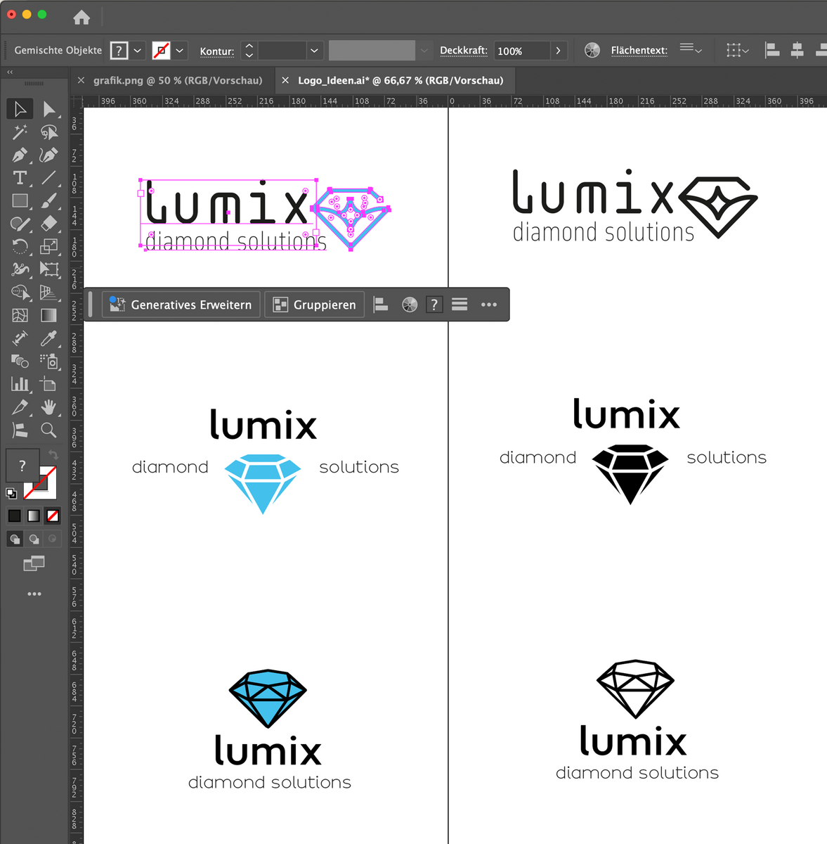Set paint mode to None
The height and width of the screenshot is (844, 827).
[x=52, y=516]
